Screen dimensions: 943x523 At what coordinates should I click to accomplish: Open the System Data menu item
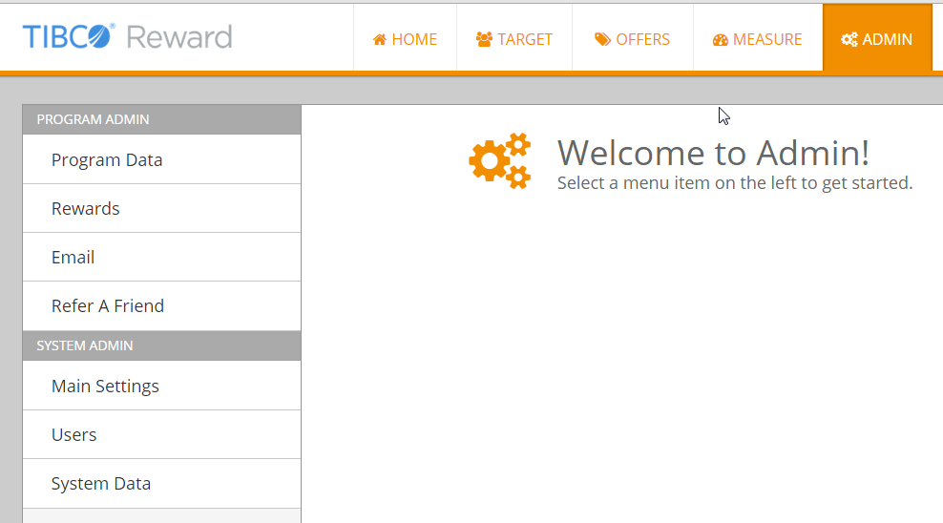click(161, 483)
